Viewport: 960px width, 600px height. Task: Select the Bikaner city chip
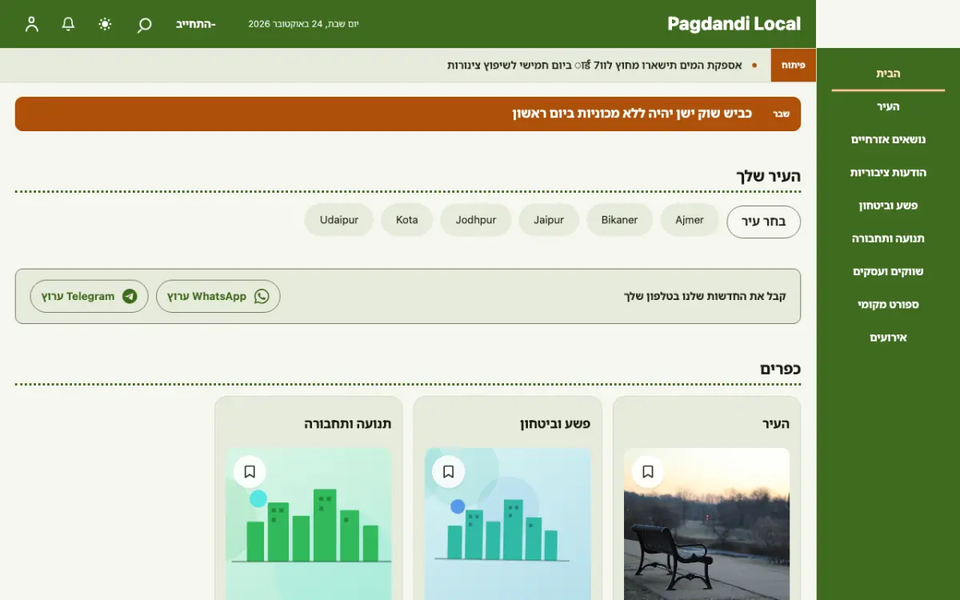tap(620, 220)
